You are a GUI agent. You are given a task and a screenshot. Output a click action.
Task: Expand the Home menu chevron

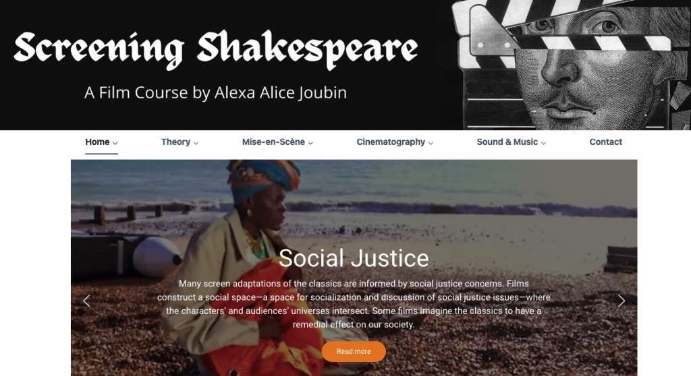click(115, 143)
